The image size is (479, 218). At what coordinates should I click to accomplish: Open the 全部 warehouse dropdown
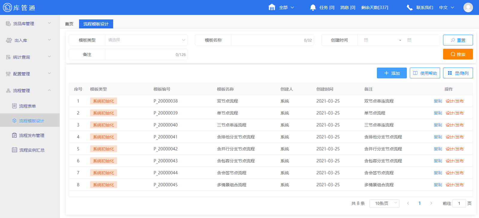point(287,7)
